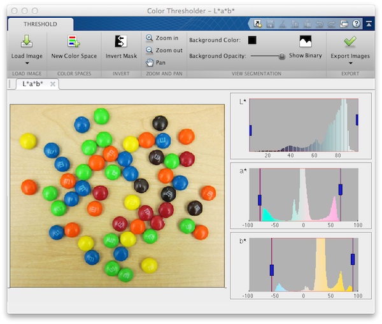Image resolution: width=382 pixels, height=324 pixels.
Task: Toggle Show Binary view
Action: pos(306,42)
